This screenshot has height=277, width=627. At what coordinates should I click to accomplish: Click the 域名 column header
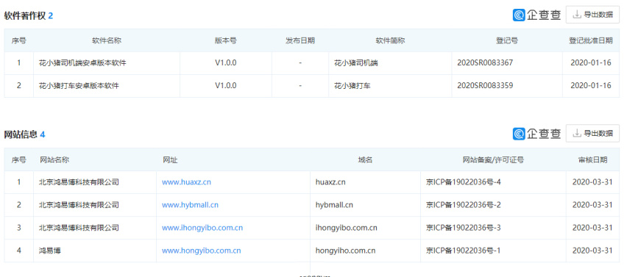[x=365, y=159]
